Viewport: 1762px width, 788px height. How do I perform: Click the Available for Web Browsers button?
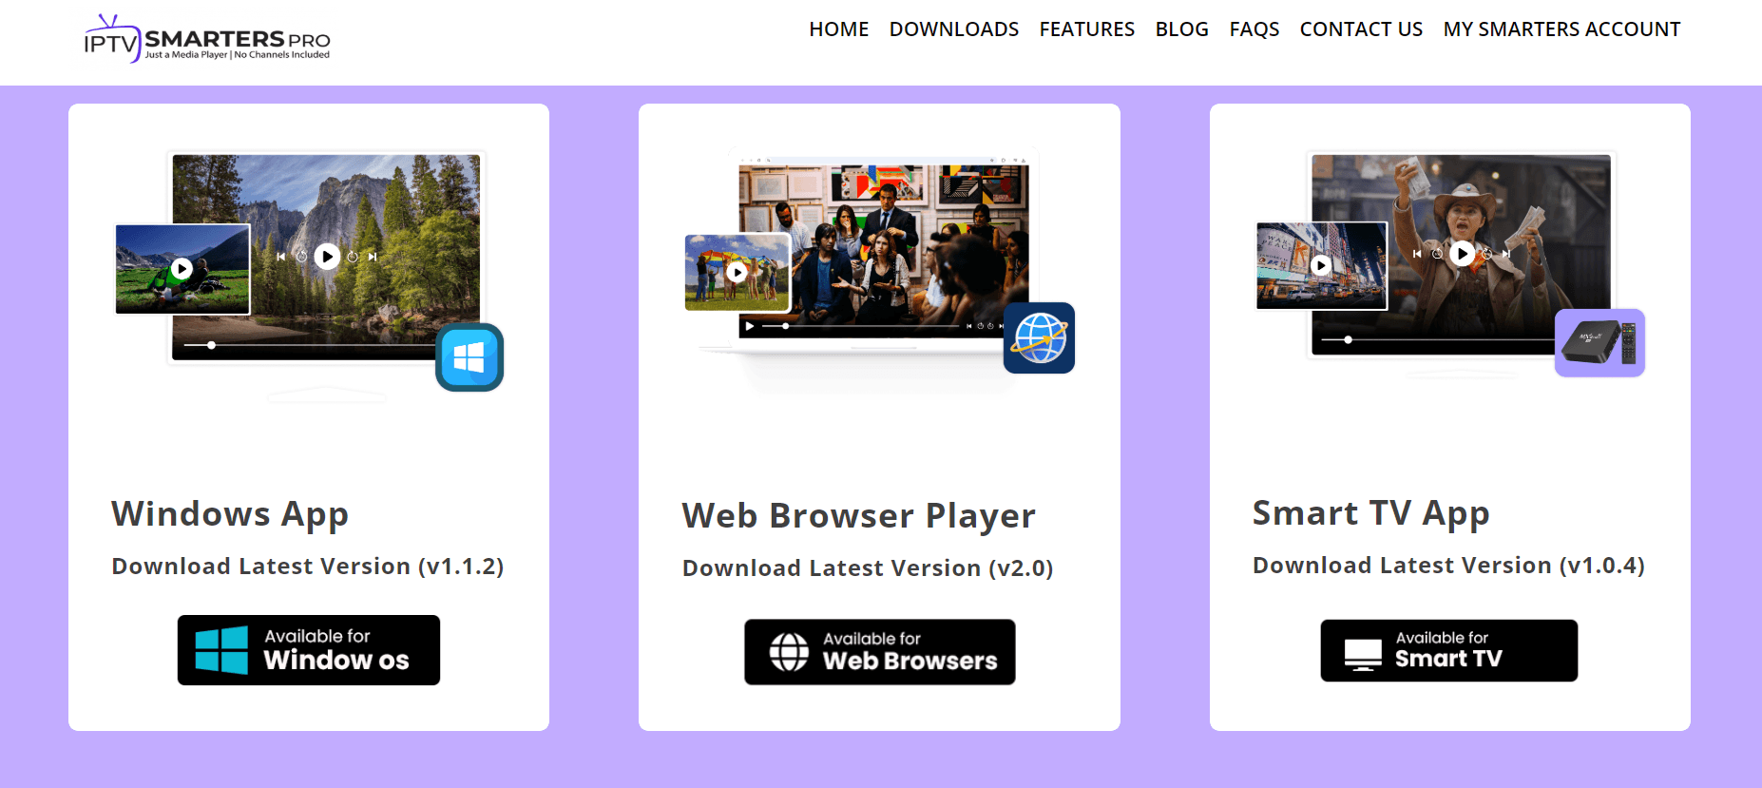click(879, 652)
